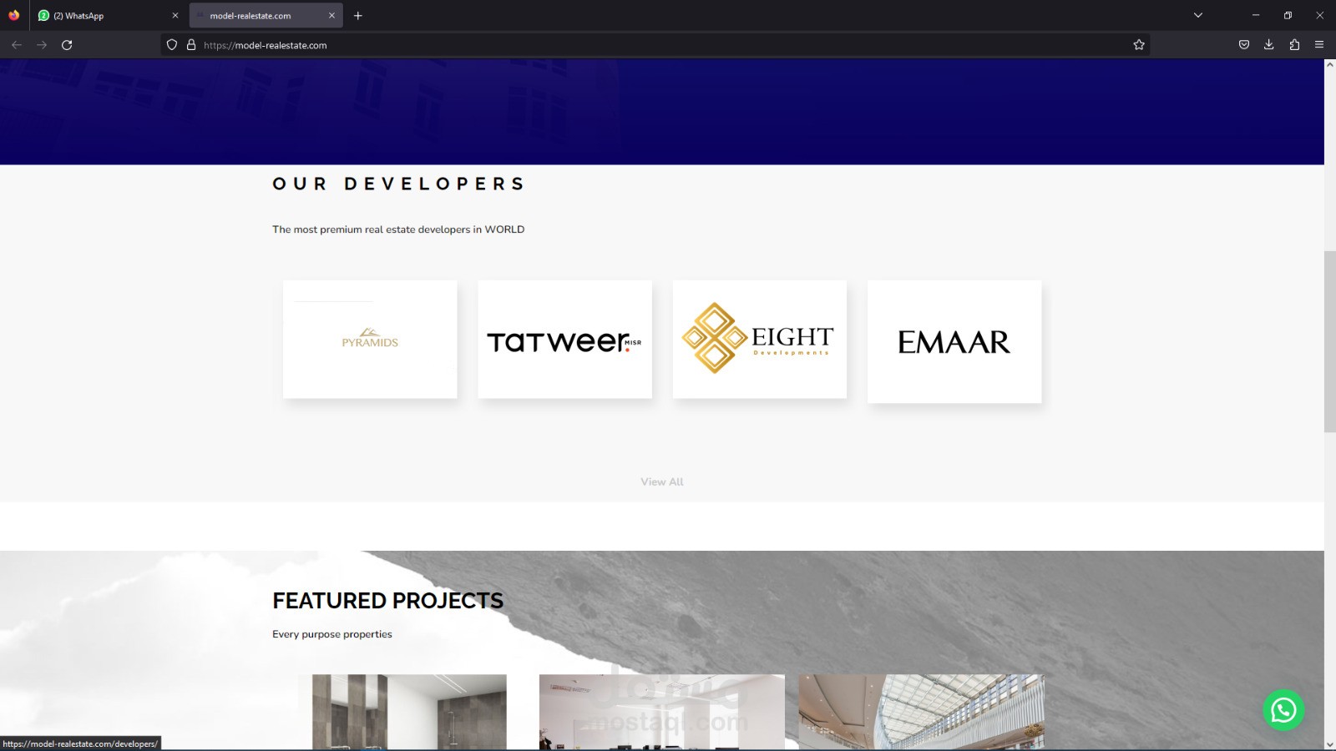Open the tracking protection shield icon

(x=172, y=45)
